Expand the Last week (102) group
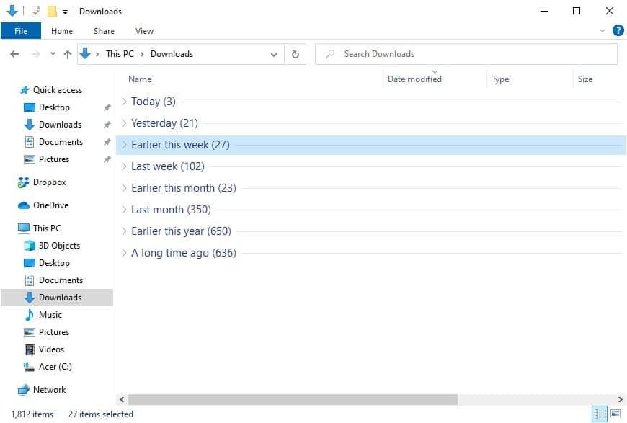The height and width of the screenshot is (423, 627). tap(124, 166)
